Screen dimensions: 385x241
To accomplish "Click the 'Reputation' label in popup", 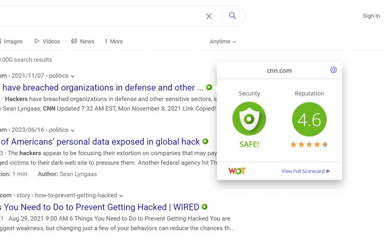I will tap(309, 94).
